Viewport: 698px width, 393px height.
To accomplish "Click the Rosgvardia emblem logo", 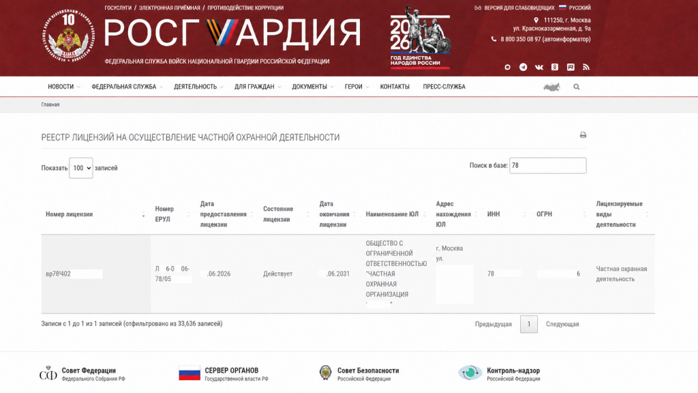I will pos(69,35).
